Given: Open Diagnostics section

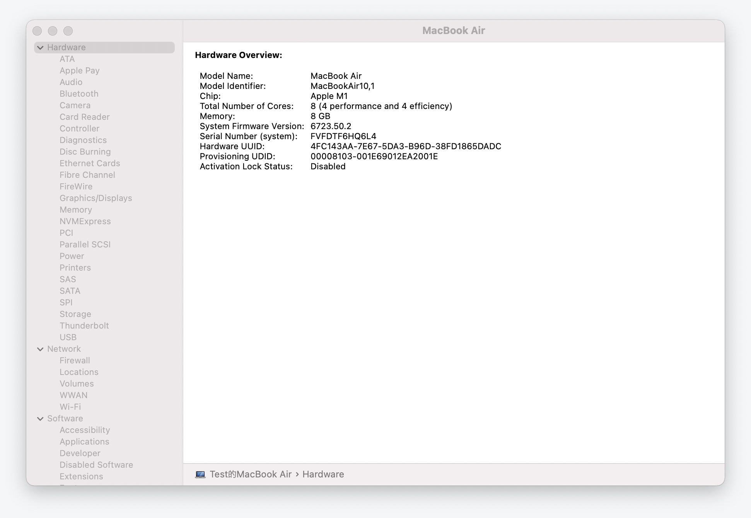Looking at the screenshot, I should coord(83,140).
